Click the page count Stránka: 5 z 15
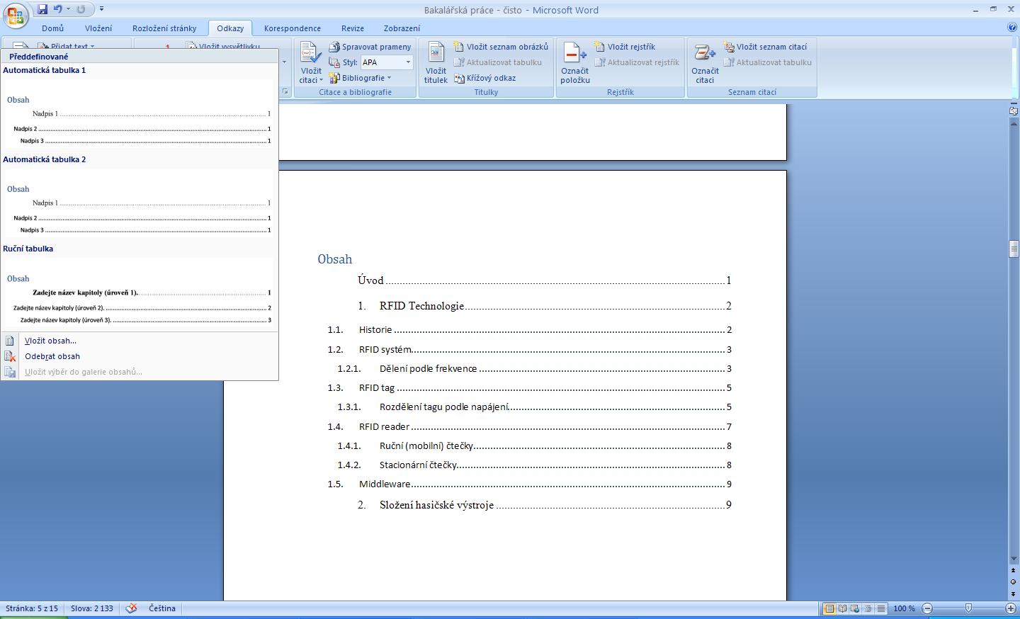 (32, 608)
